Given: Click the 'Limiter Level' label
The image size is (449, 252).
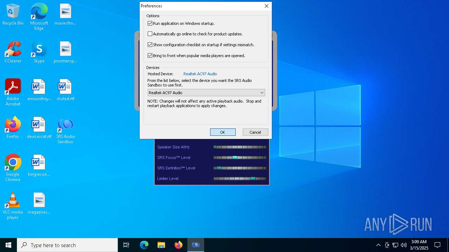Looking at the screenshot, I should pyautogui.click(x=168, y=178).
